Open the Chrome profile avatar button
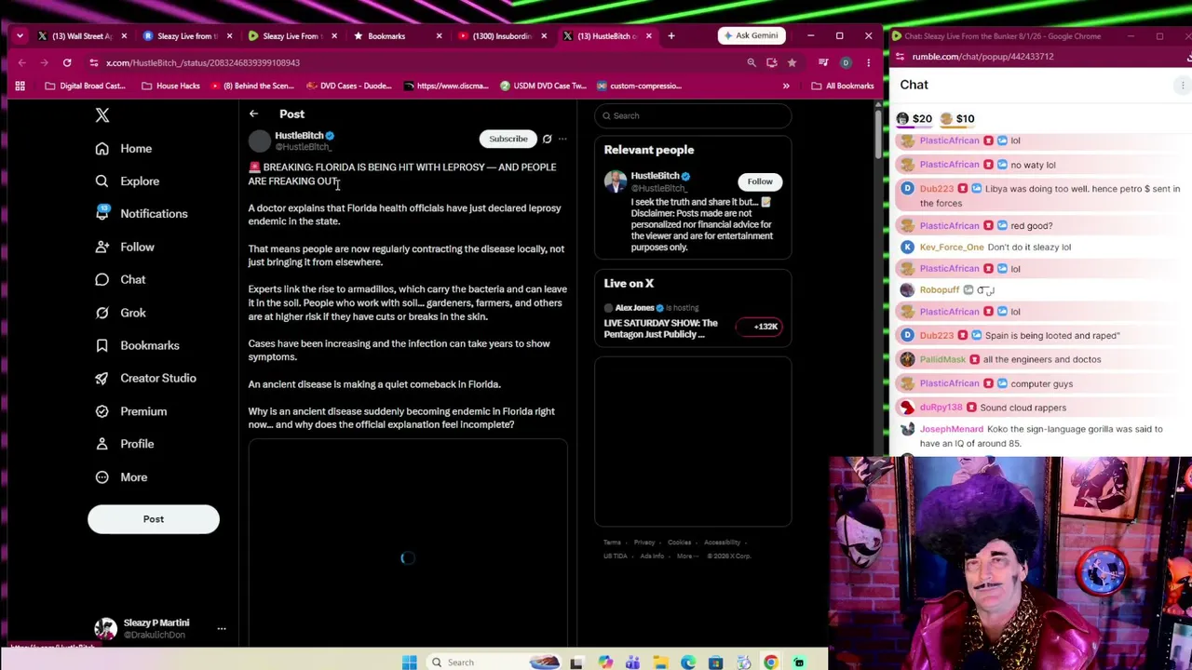Viewport: 1192px width, 670px height. (846, 62)
